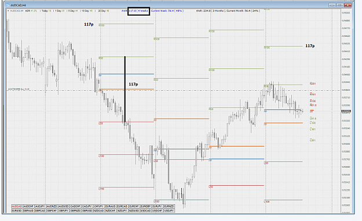Load the AUDUSD pair

click(x=64, y=206)
